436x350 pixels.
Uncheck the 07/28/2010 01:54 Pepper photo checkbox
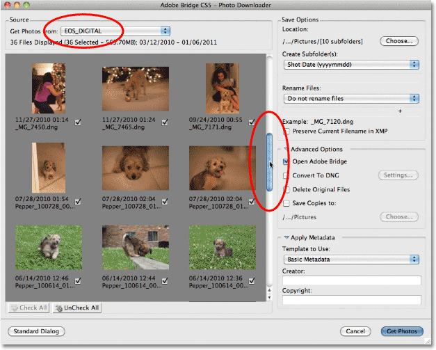[x=78, y=201]
